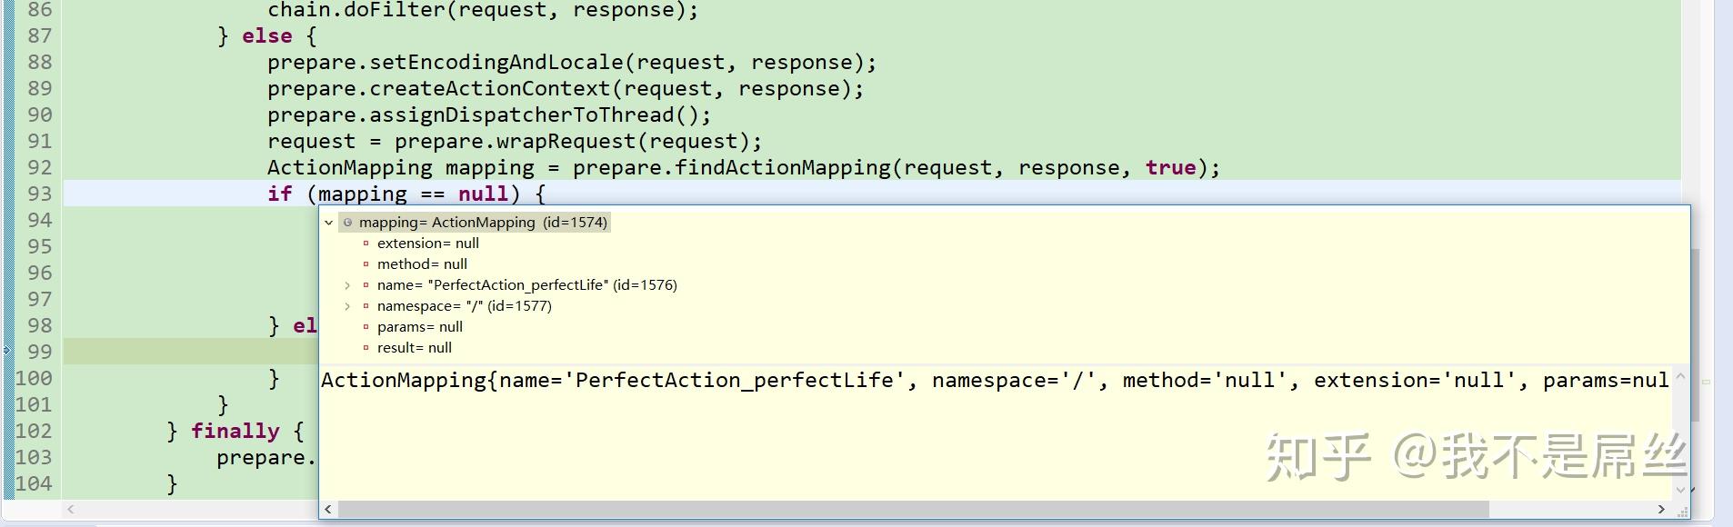The height and width of the screenshot is (527, 1733).
Task: Select the result= null tree entry
Action: pyautogui.click(x=414, y=348)
